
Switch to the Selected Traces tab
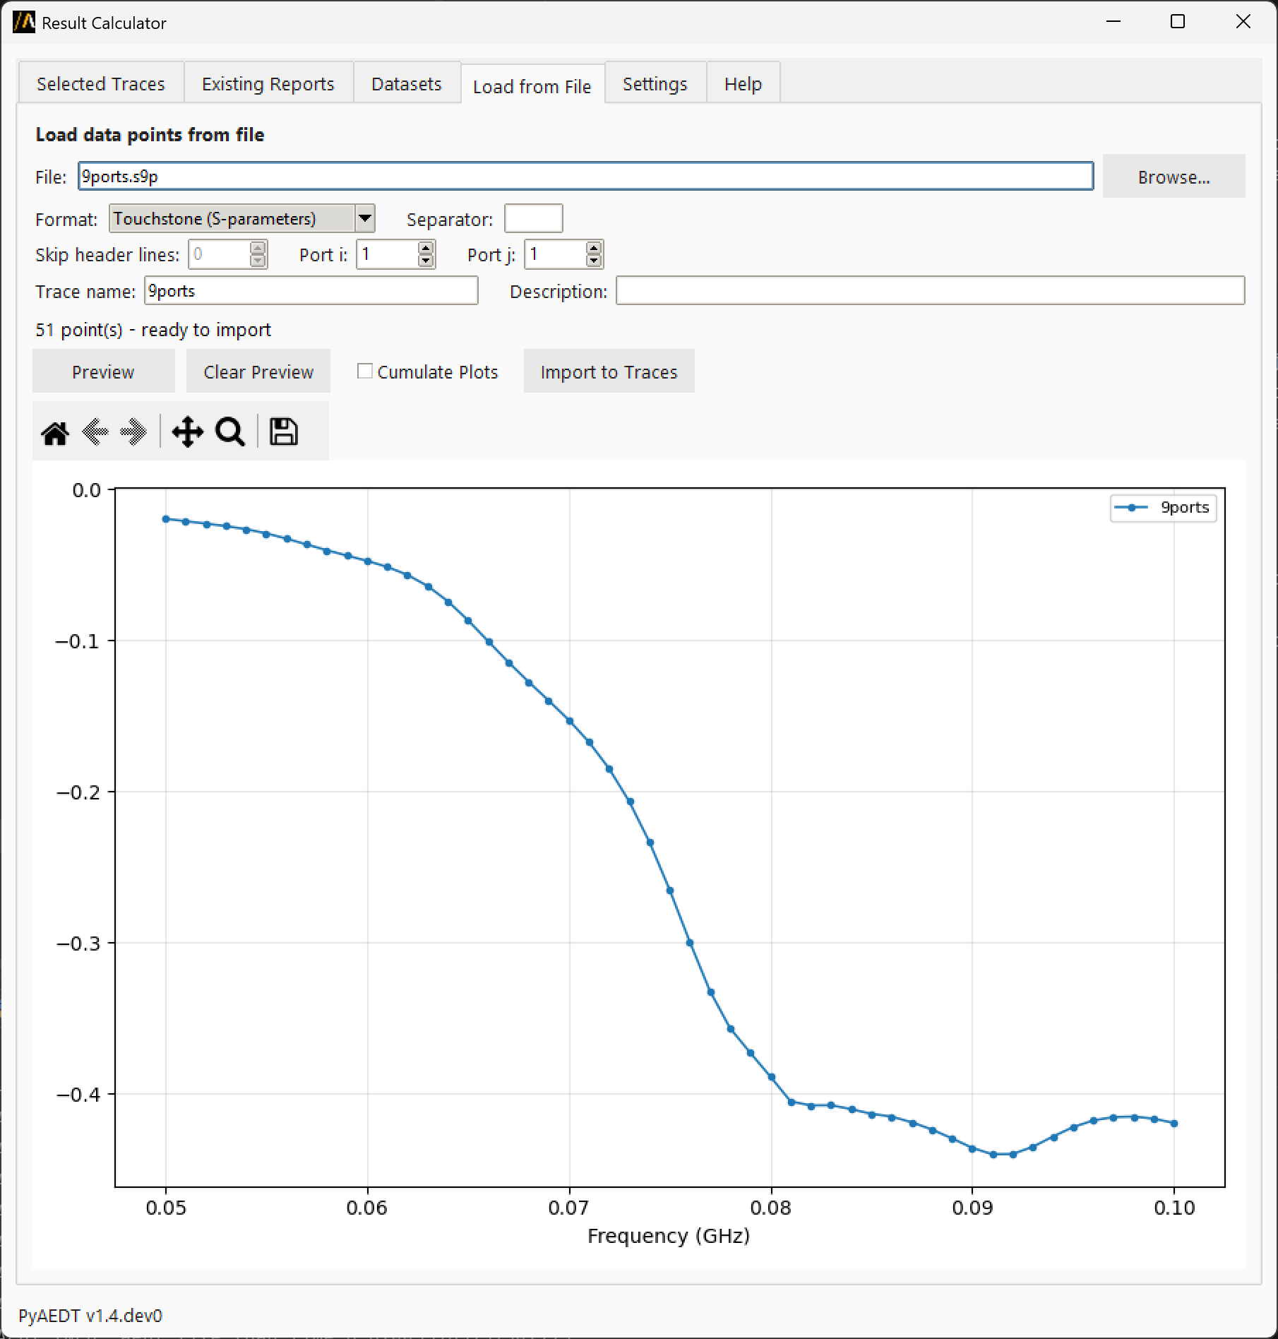101,84
